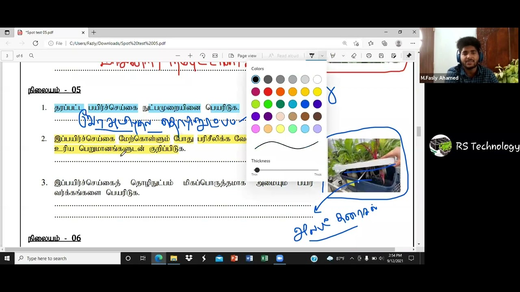Open PowerPoint from the taskbar
Image resolution: width=520 pixels, height=292 pixels.
234,258
